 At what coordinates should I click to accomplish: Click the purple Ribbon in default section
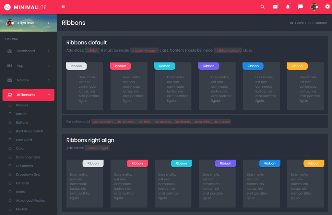click(209, 66)
